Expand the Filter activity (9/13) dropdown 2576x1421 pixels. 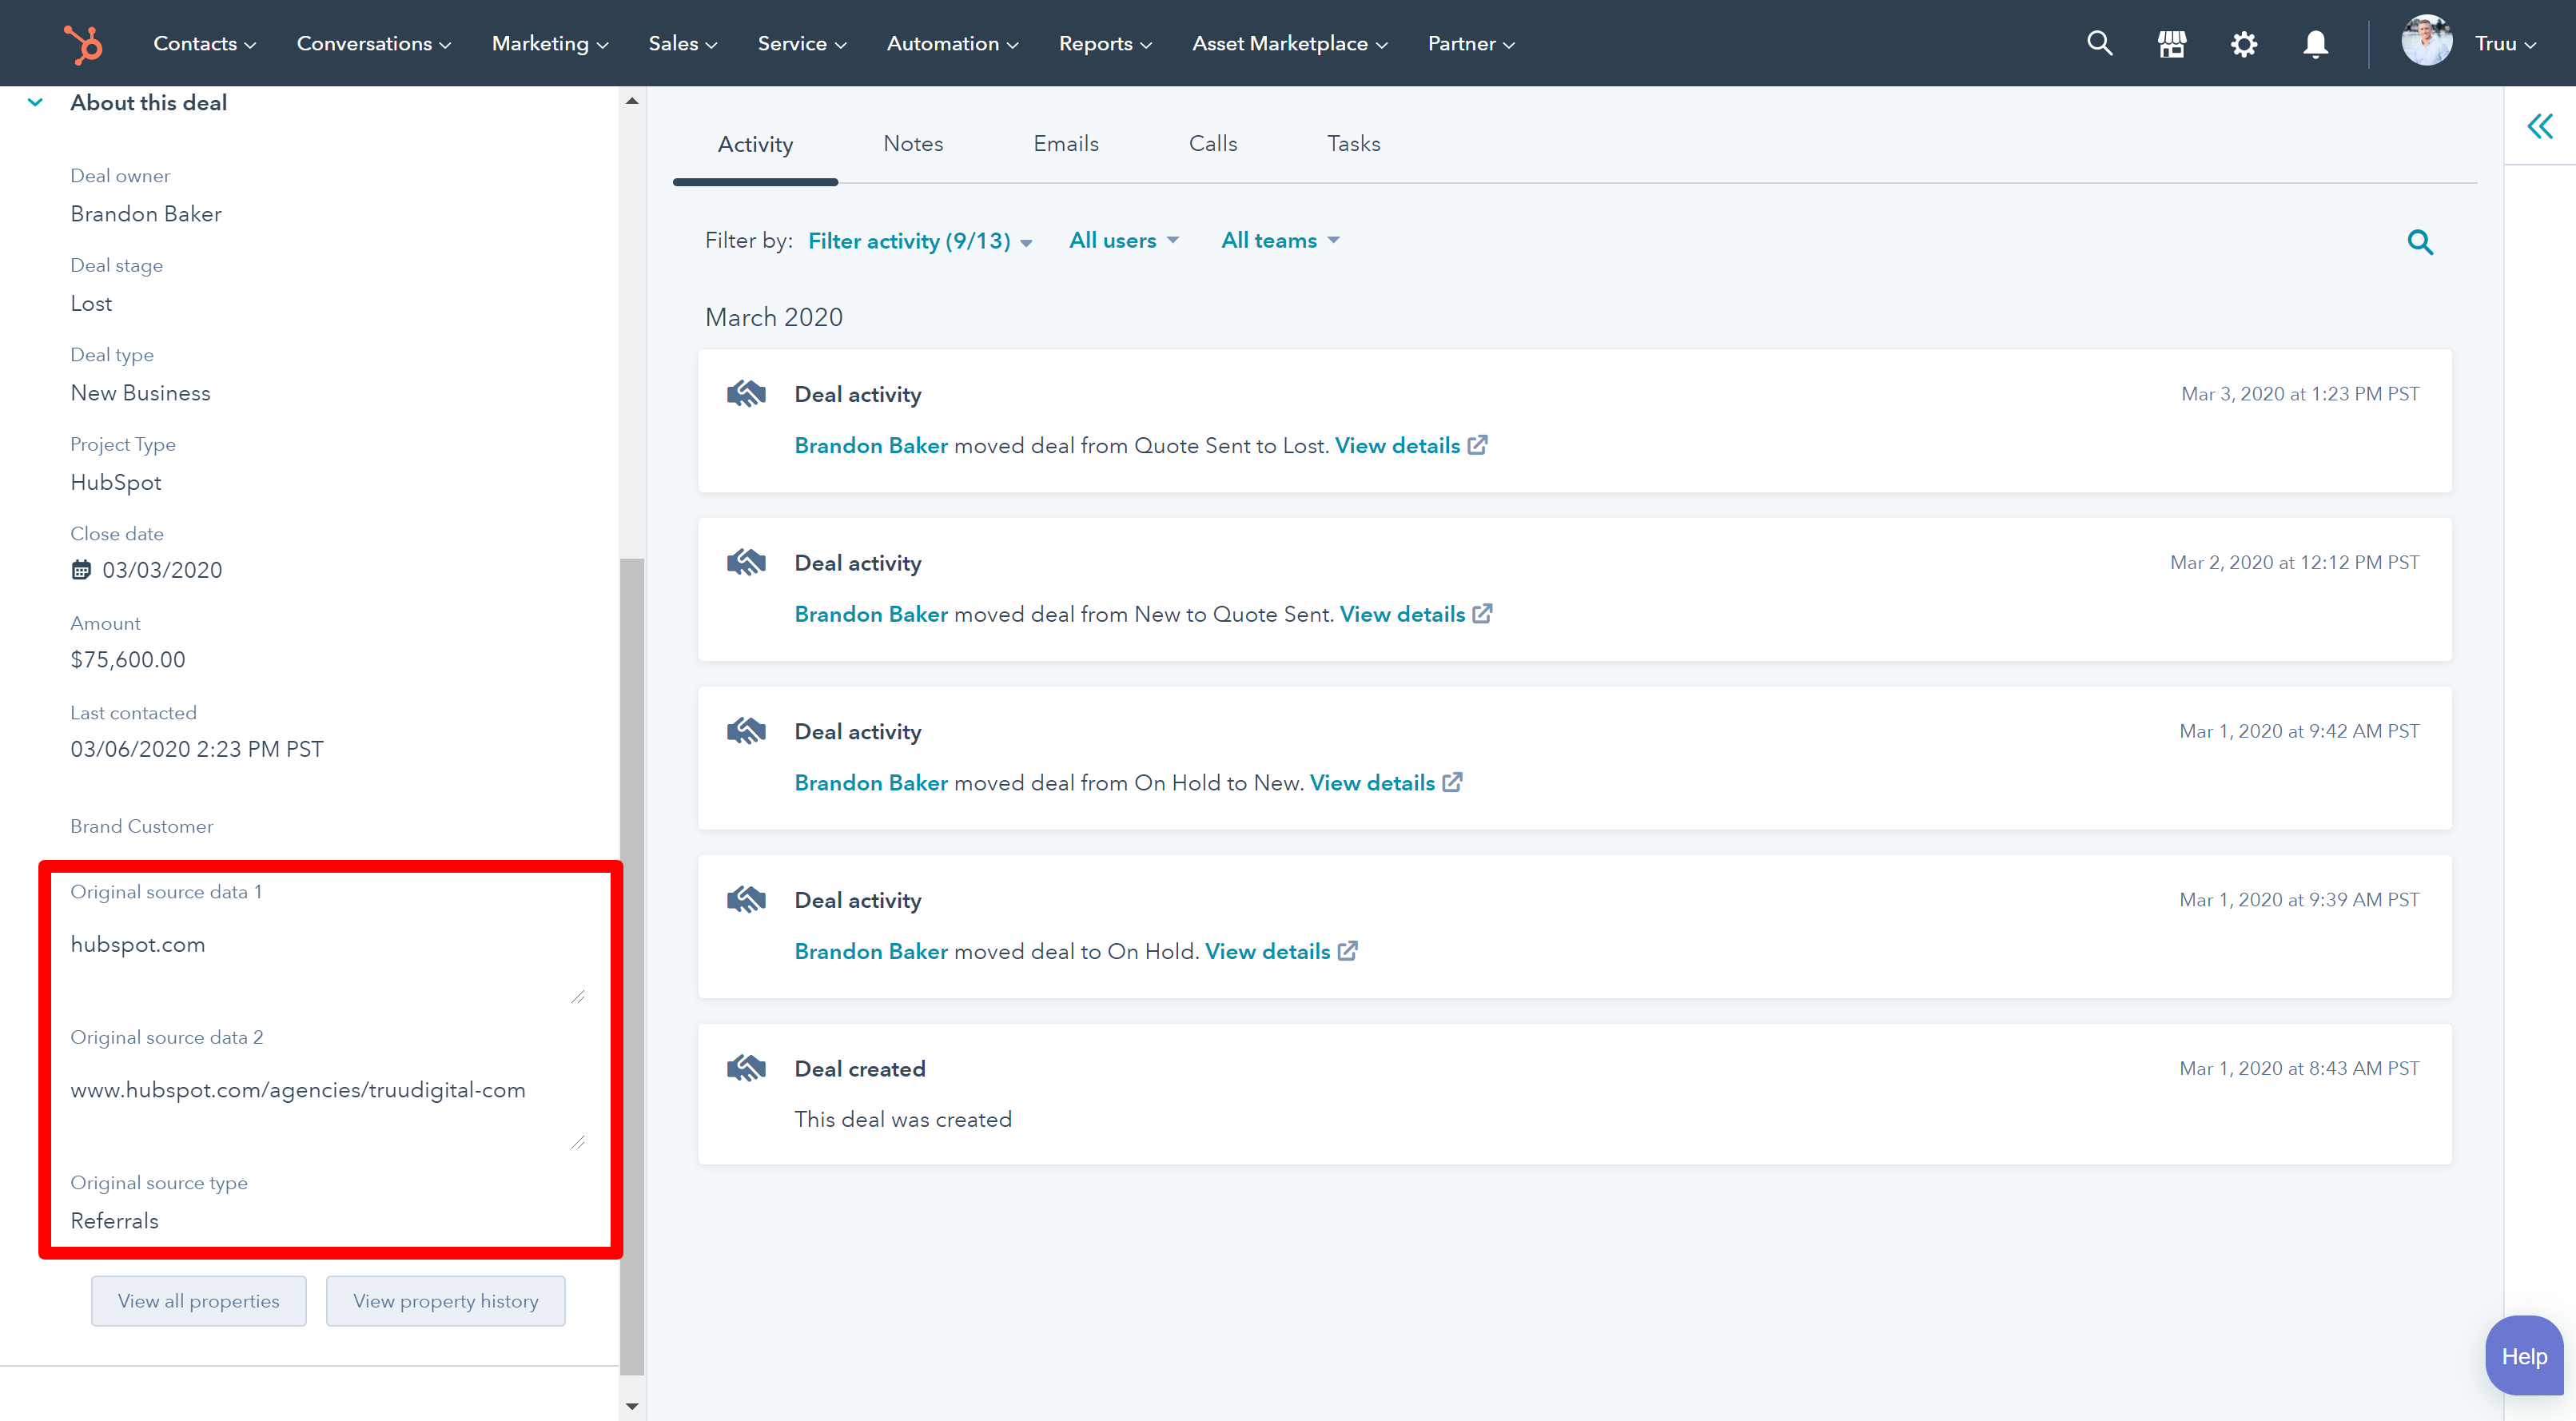tap(920, 241)
